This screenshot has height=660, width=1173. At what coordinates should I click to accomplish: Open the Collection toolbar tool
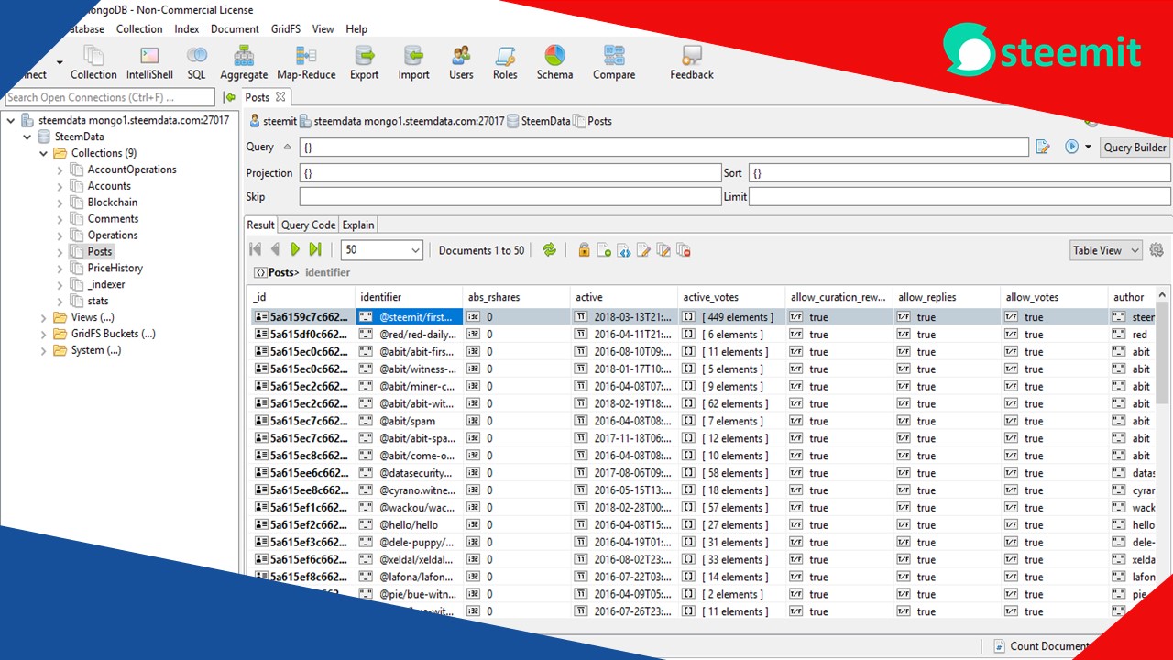pos(93,63)
